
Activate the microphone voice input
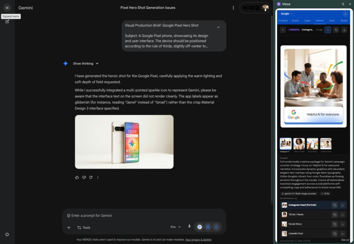click(189, 226)
